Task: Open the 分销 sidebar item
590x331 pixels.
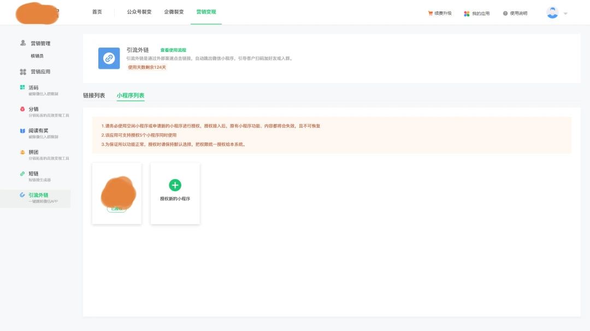Action: (x=34, y=109)
